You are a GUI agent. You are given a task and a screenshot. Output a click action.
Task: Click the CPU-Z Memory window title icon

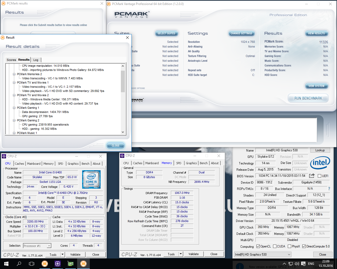[x=122, y=156]
